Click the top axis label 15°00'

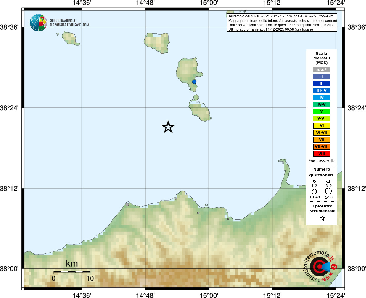[209, 3]
